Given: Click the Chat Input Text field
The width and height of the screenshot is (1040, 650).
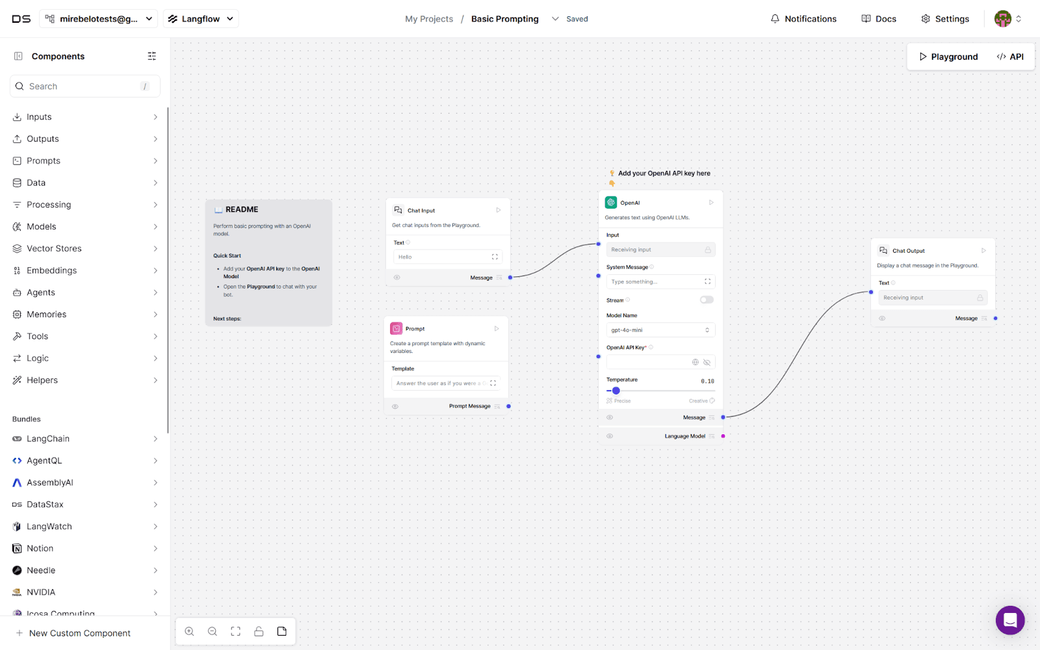Looking at the screenshot, I should point(448,257).
